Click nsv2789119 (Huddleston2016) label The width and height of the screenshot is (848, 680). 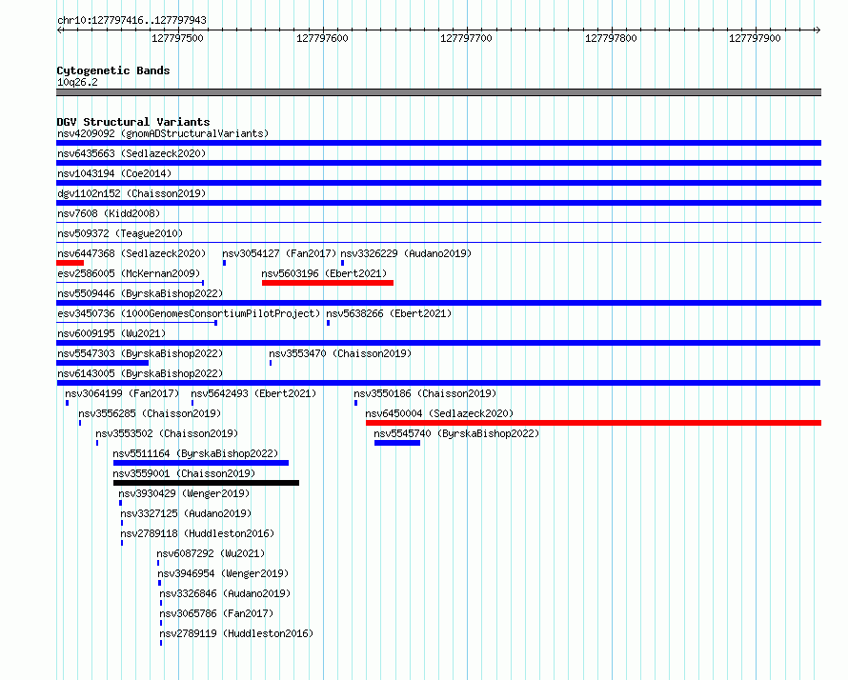(x=236, y=633)
